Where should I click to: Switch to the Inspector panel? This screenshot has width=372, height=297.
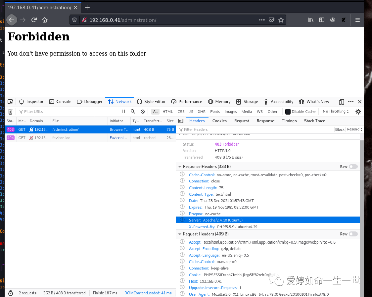tap(31, 102)
